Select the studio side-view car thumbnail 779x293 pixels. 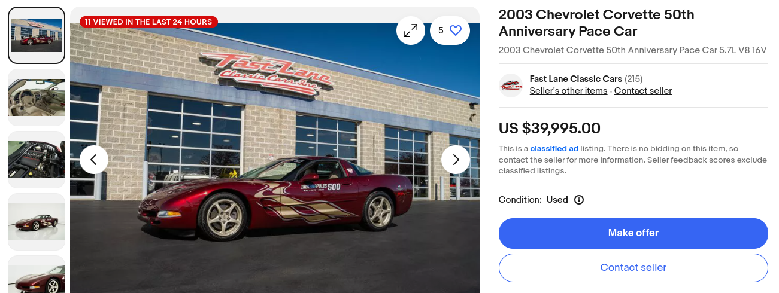point(37,222)
